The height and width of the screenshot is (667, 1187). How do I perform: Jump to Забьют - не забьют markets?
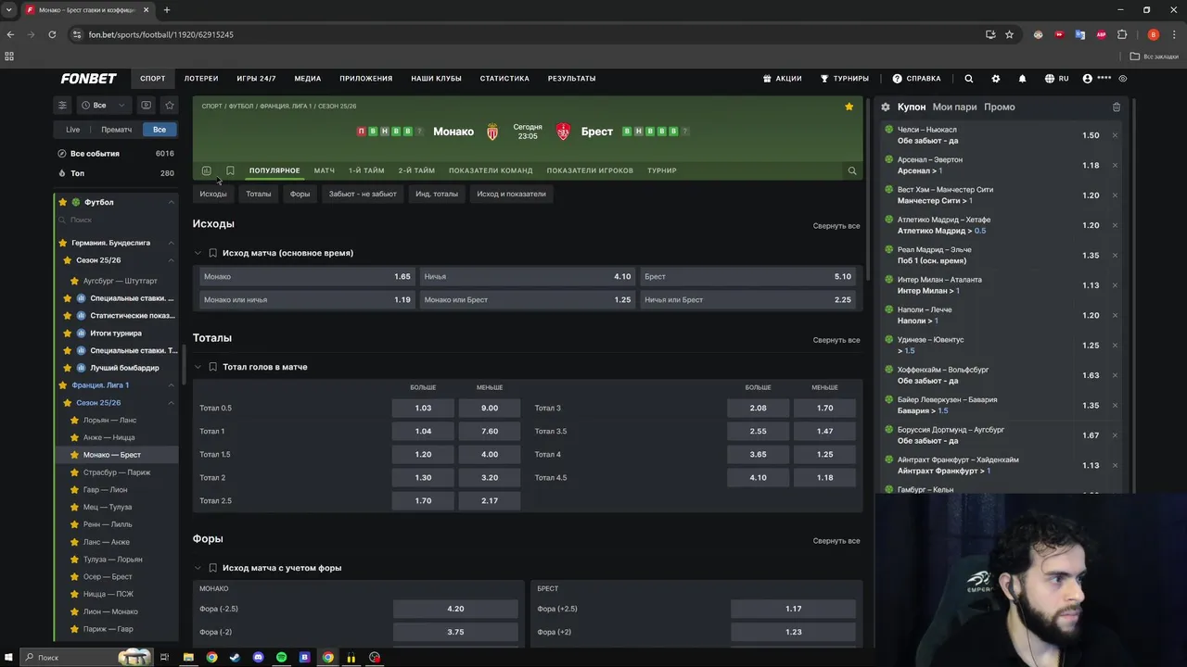pyautogui.click(x=363, y=194)
